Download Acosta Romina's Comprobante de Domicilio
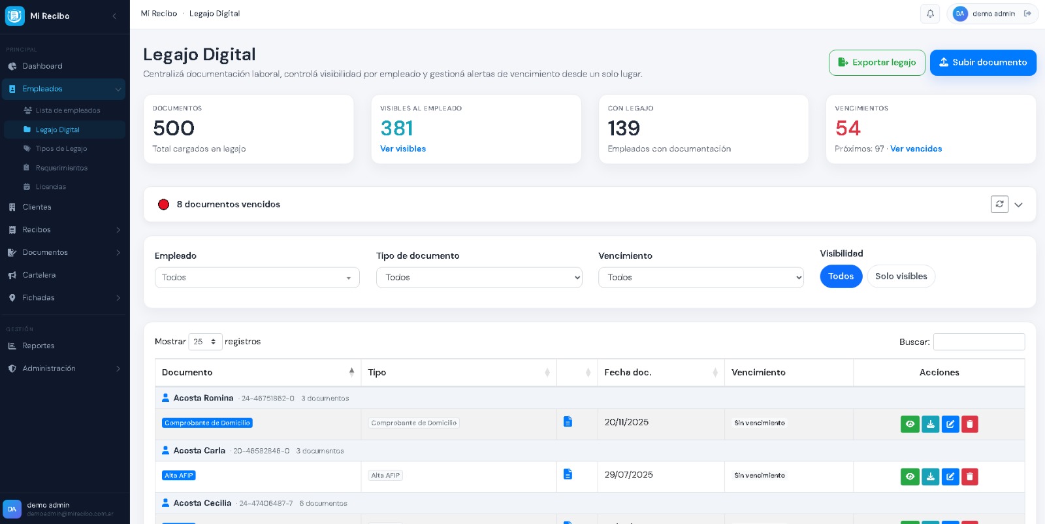 pyautogui.click(x=930, y=424)
